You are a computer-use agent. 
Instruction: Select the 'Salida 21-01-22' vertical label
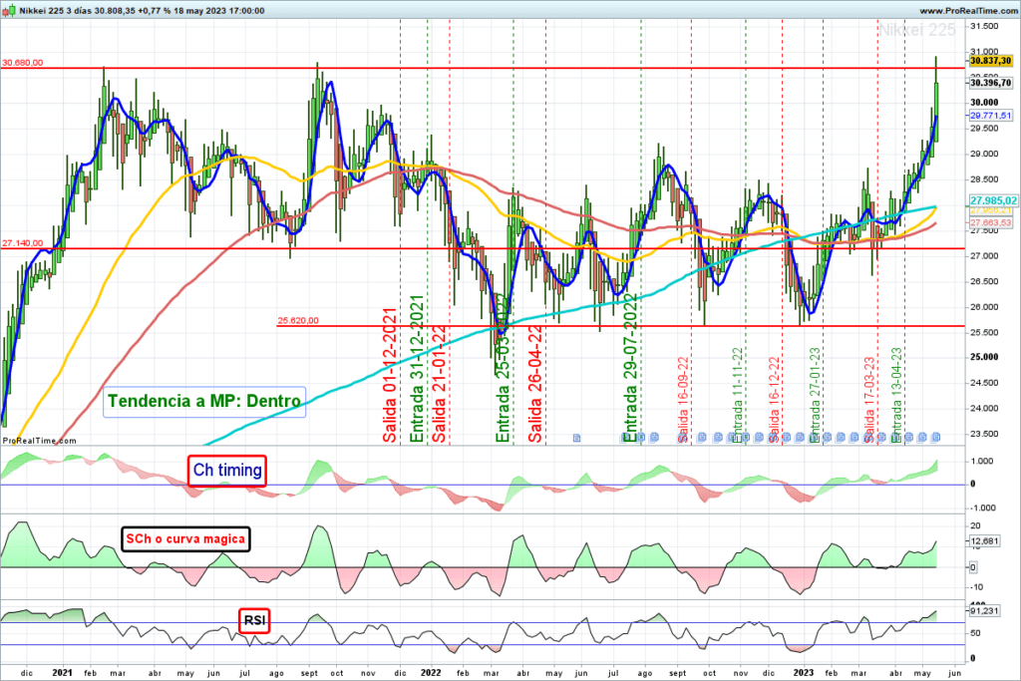[440, 384]
